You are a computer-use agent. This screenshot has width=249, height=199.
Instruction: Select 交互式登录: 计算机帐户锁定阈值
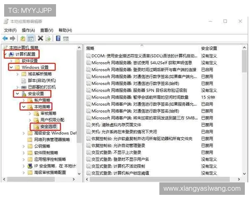120,173
